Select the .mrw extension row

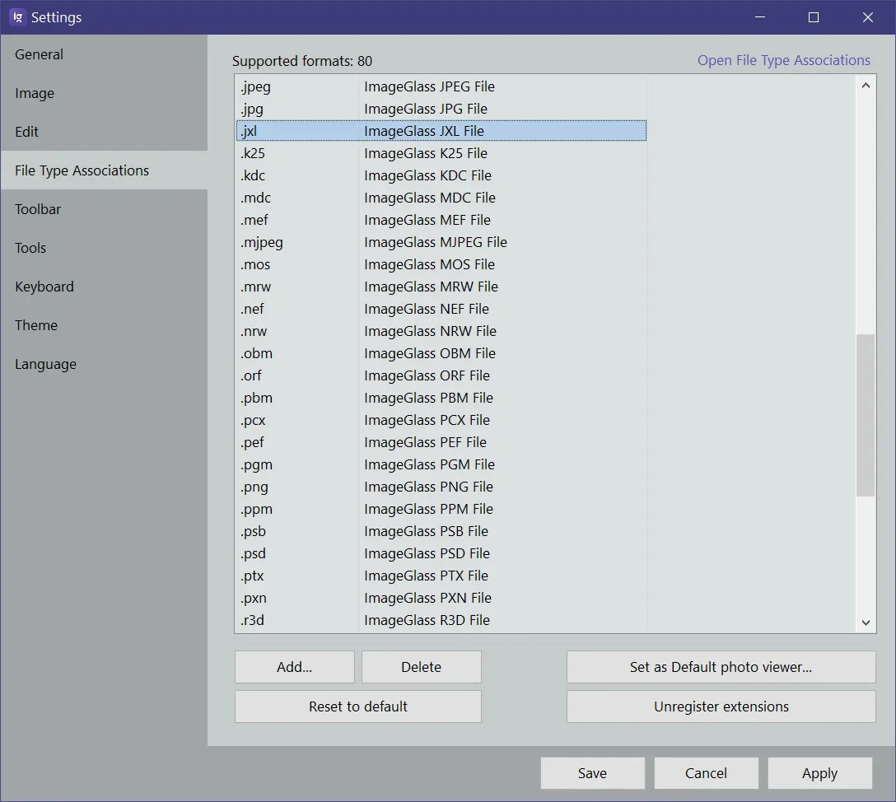coord(441,287)
